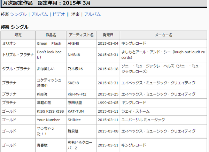Click the 洋楽 label in the navigation line
The width and height of the screenshot is (209, 152).
coord(75,14)
